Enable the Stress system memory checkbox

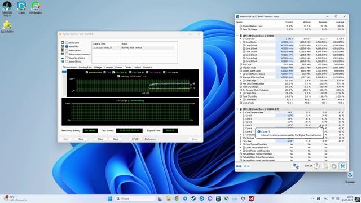[x=67, y=54]
